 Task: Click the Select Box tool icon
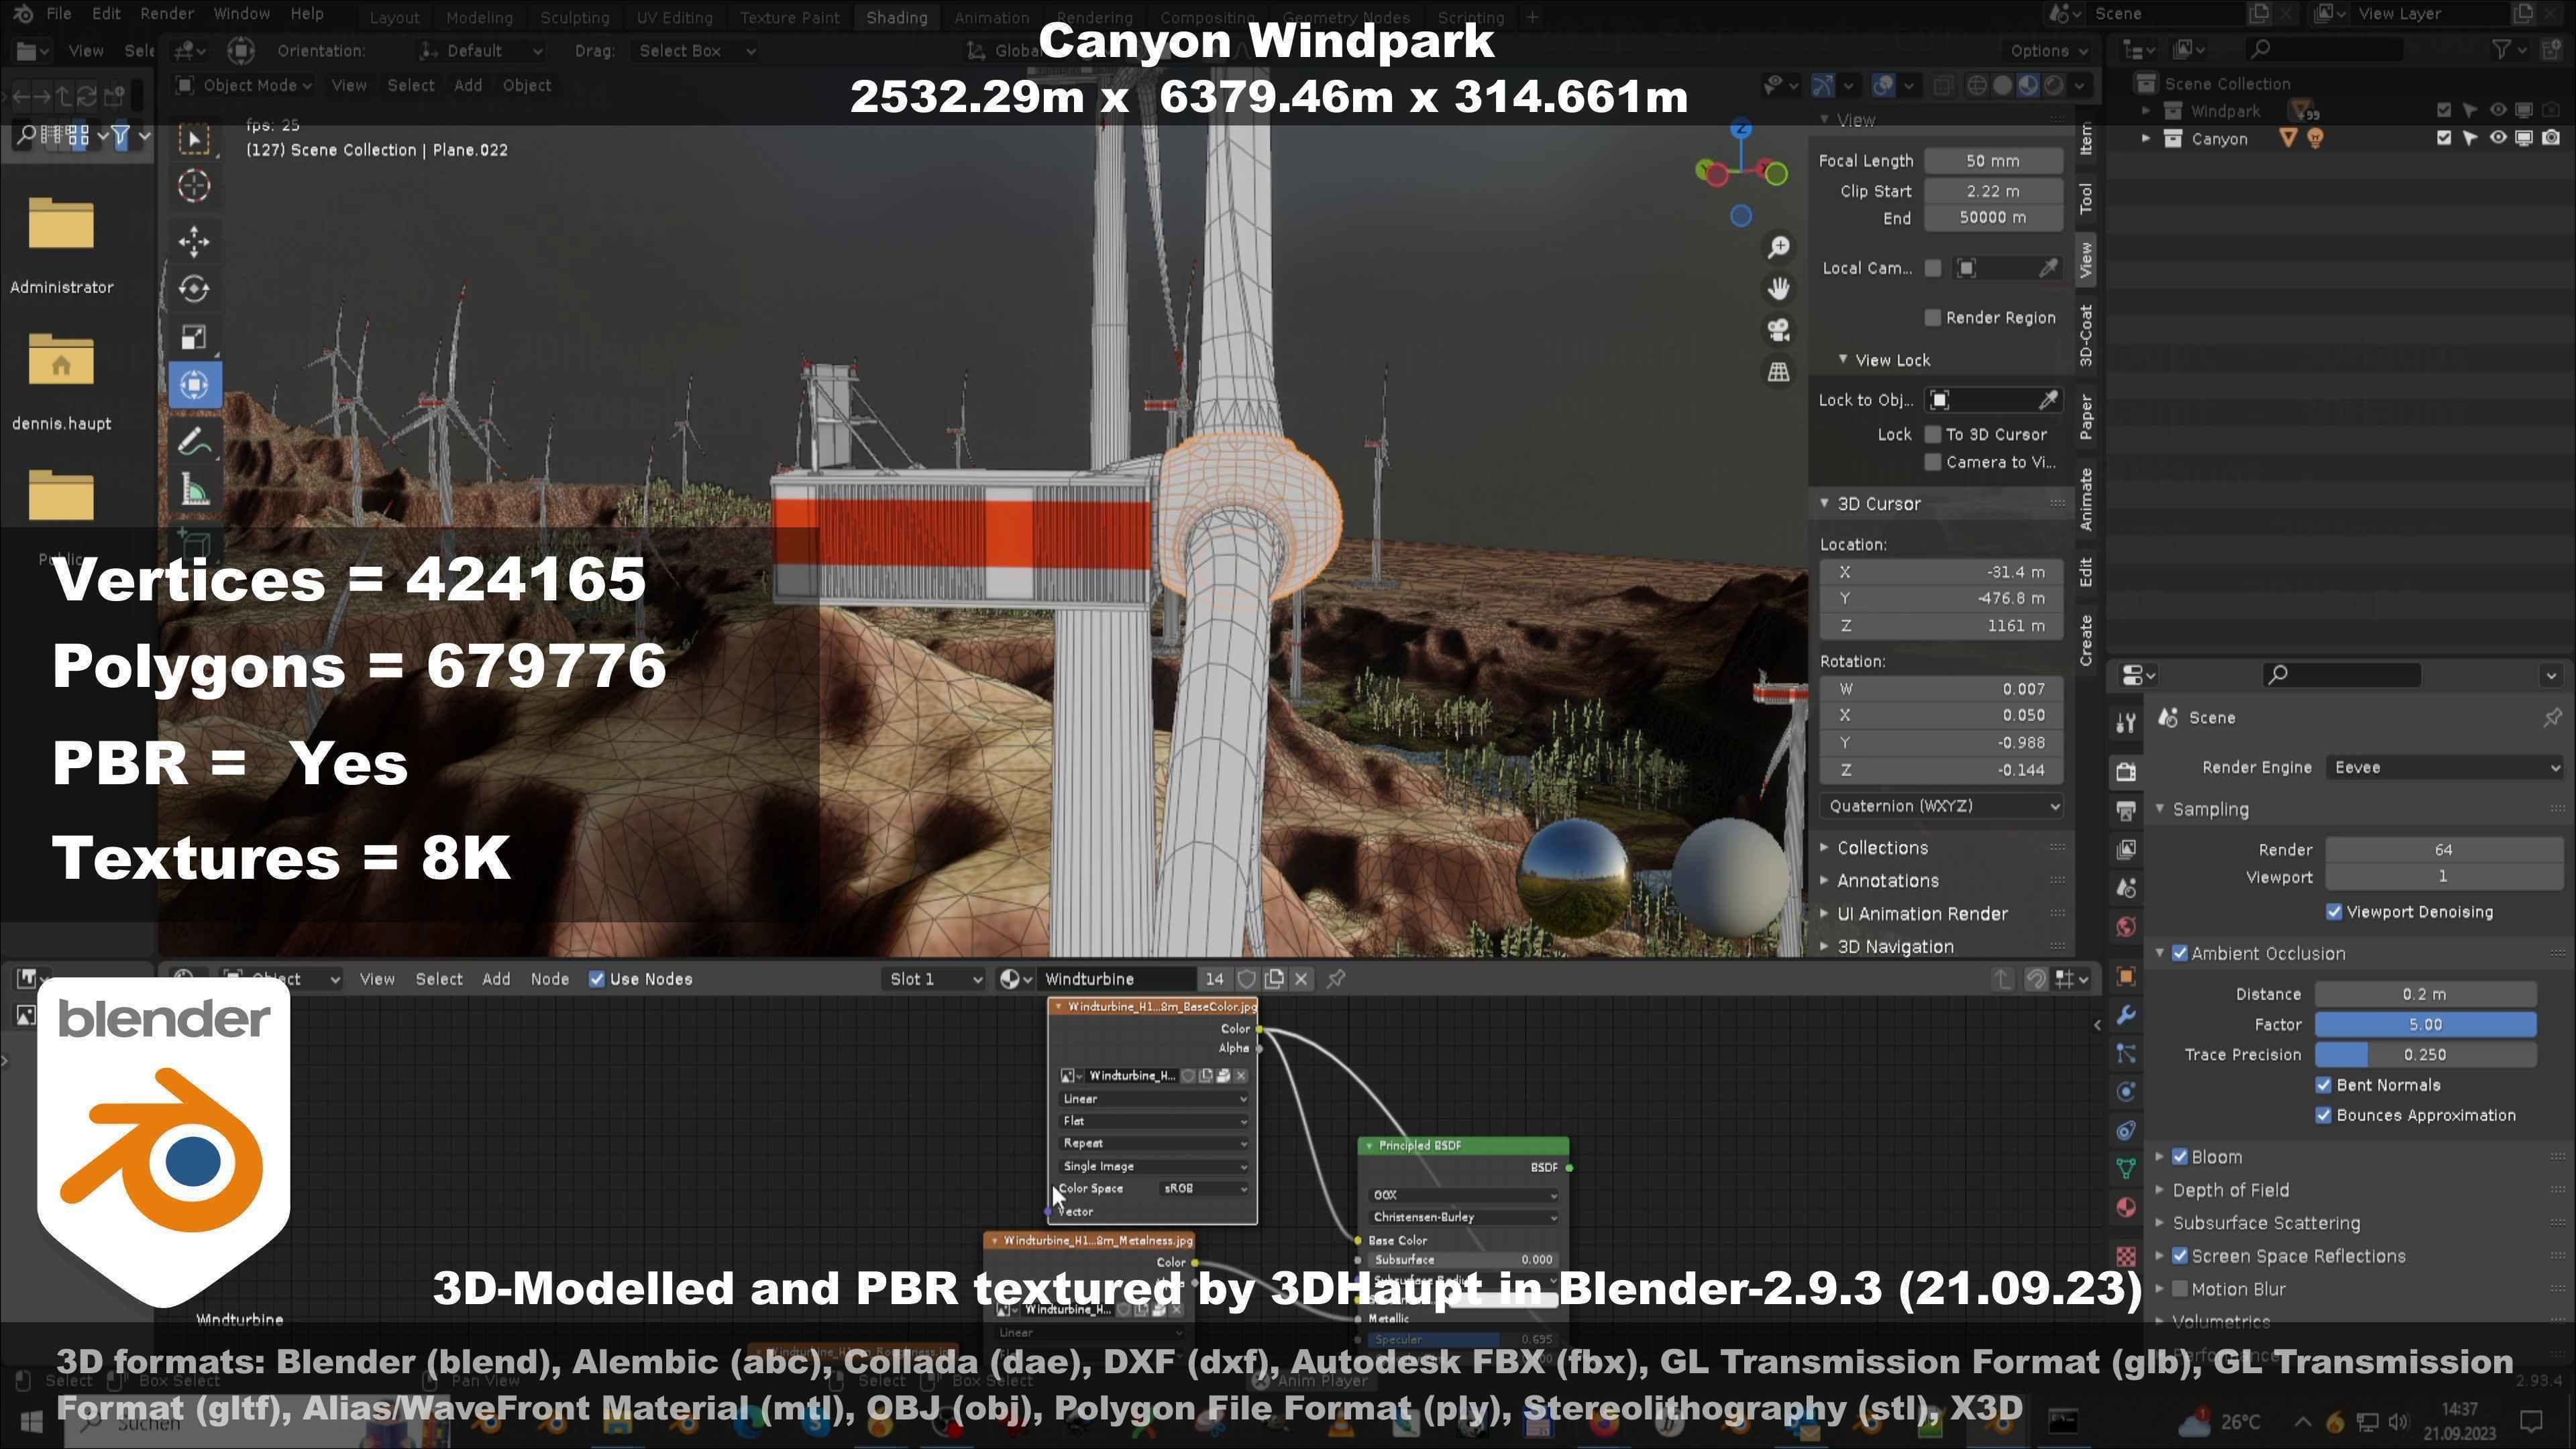tap(194, 139)
